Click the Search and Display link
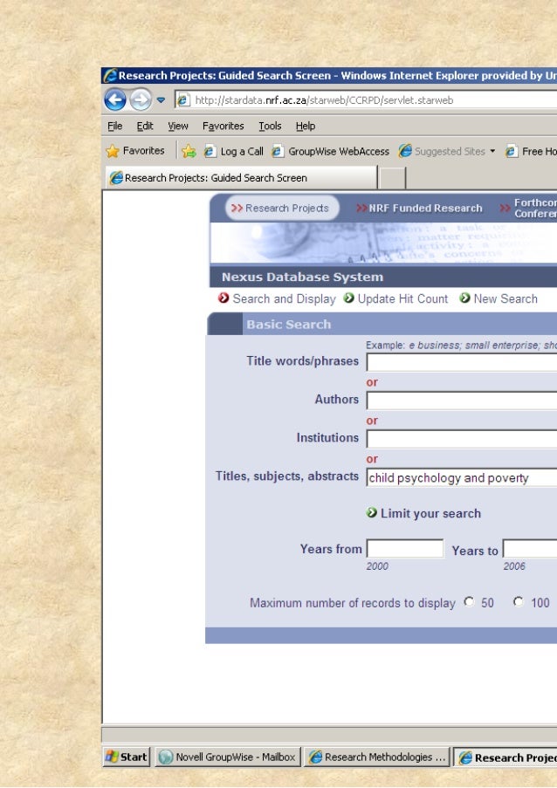 (284, 299)
